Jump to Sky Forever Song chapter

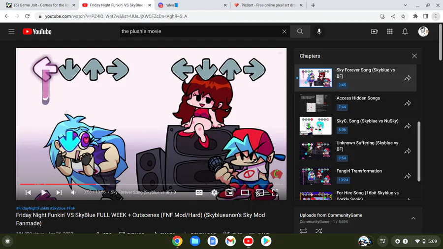pyautogui.click(x=355, y=78)
